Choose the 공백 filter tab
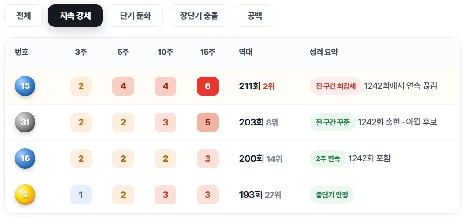465x217 pixels. click(255, 15)
